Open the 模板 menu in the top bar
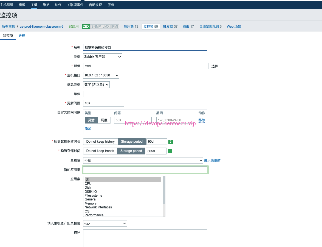This screenshot has height=247, width=322. (22, 5)
